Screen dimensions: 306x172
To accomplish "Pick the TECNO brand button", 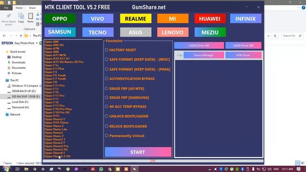I will coord(98,32).
